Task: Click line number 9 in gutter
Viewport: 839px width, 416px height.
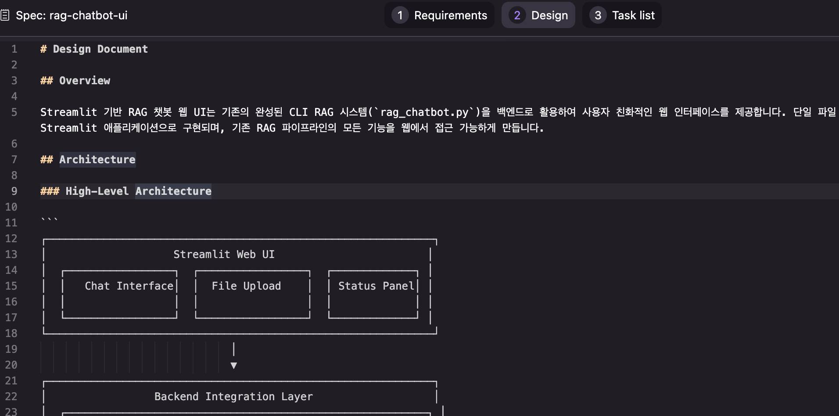Action: pos(14,191)
